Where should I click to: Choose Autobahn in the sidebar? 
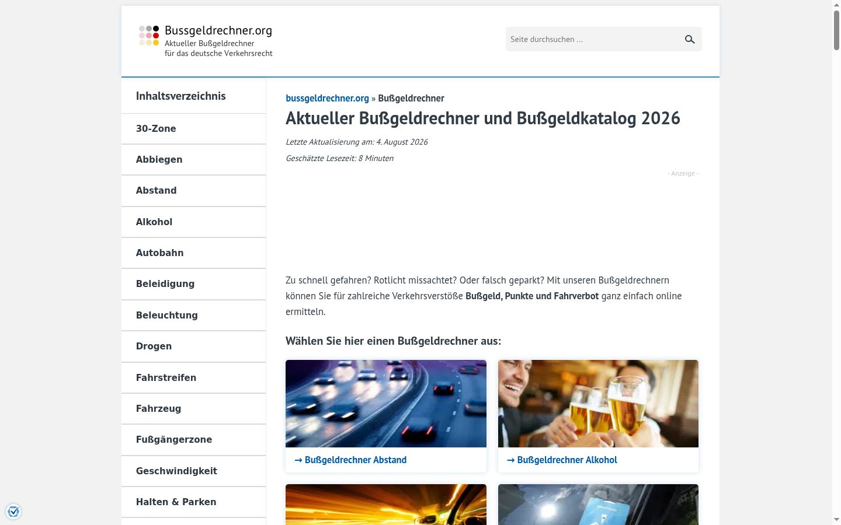tap(193, 253)
